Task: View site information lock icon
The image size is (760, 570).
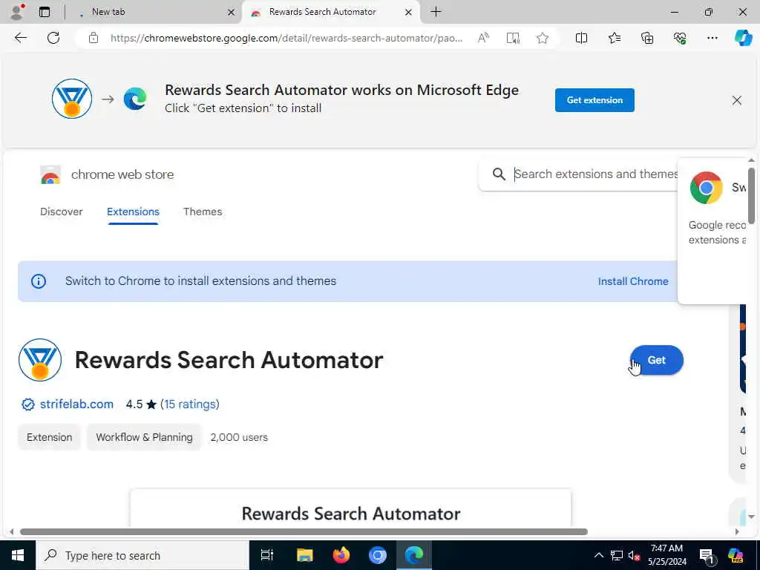Action: 94,38
